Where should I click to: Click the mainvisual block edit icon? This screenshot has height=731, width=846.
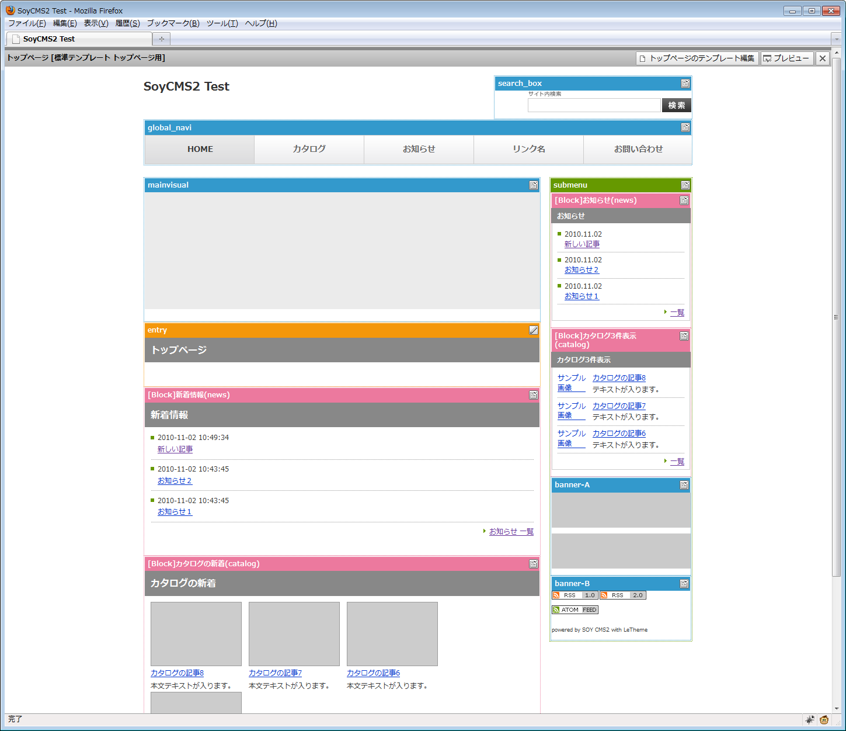coord(533,185)
